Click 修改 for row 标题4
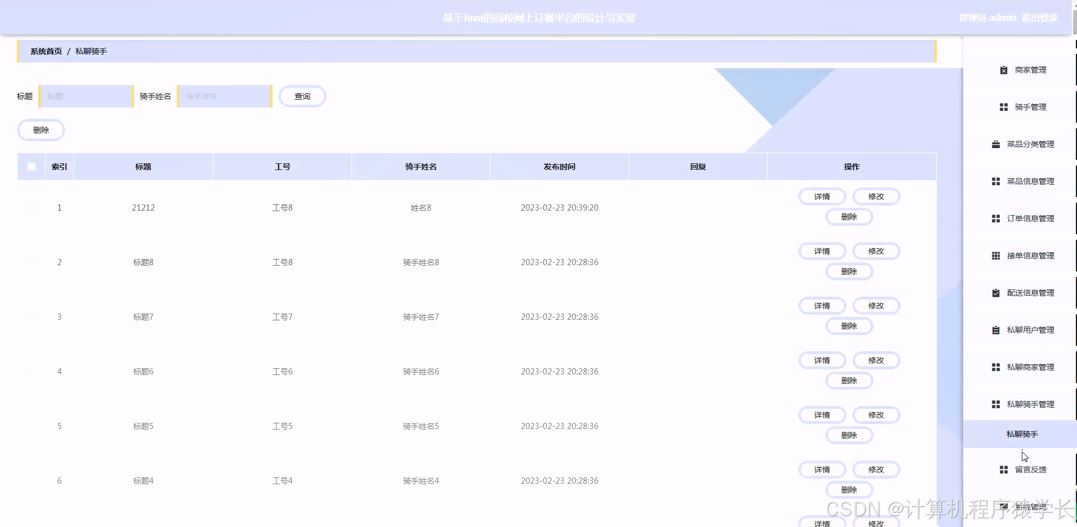1077x527 pixels. pyautogui.click(x=876, y=470)
